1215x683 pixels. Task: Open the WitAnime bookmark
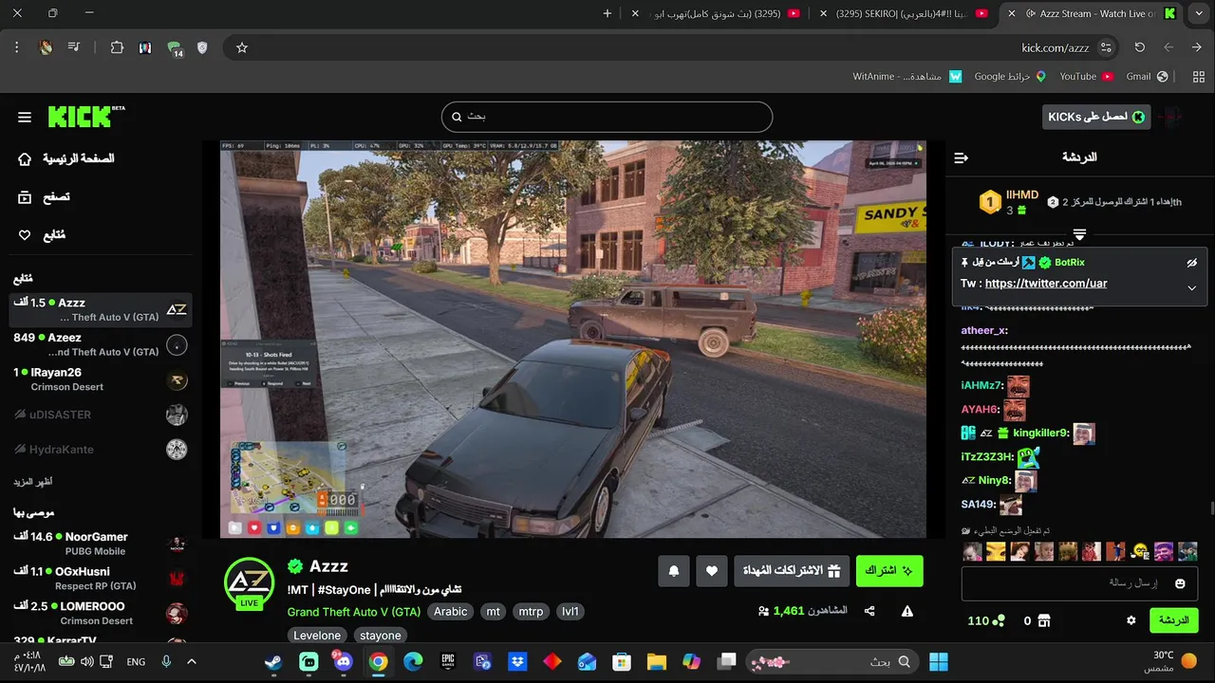pyautogui.click(x=907, y=77)
